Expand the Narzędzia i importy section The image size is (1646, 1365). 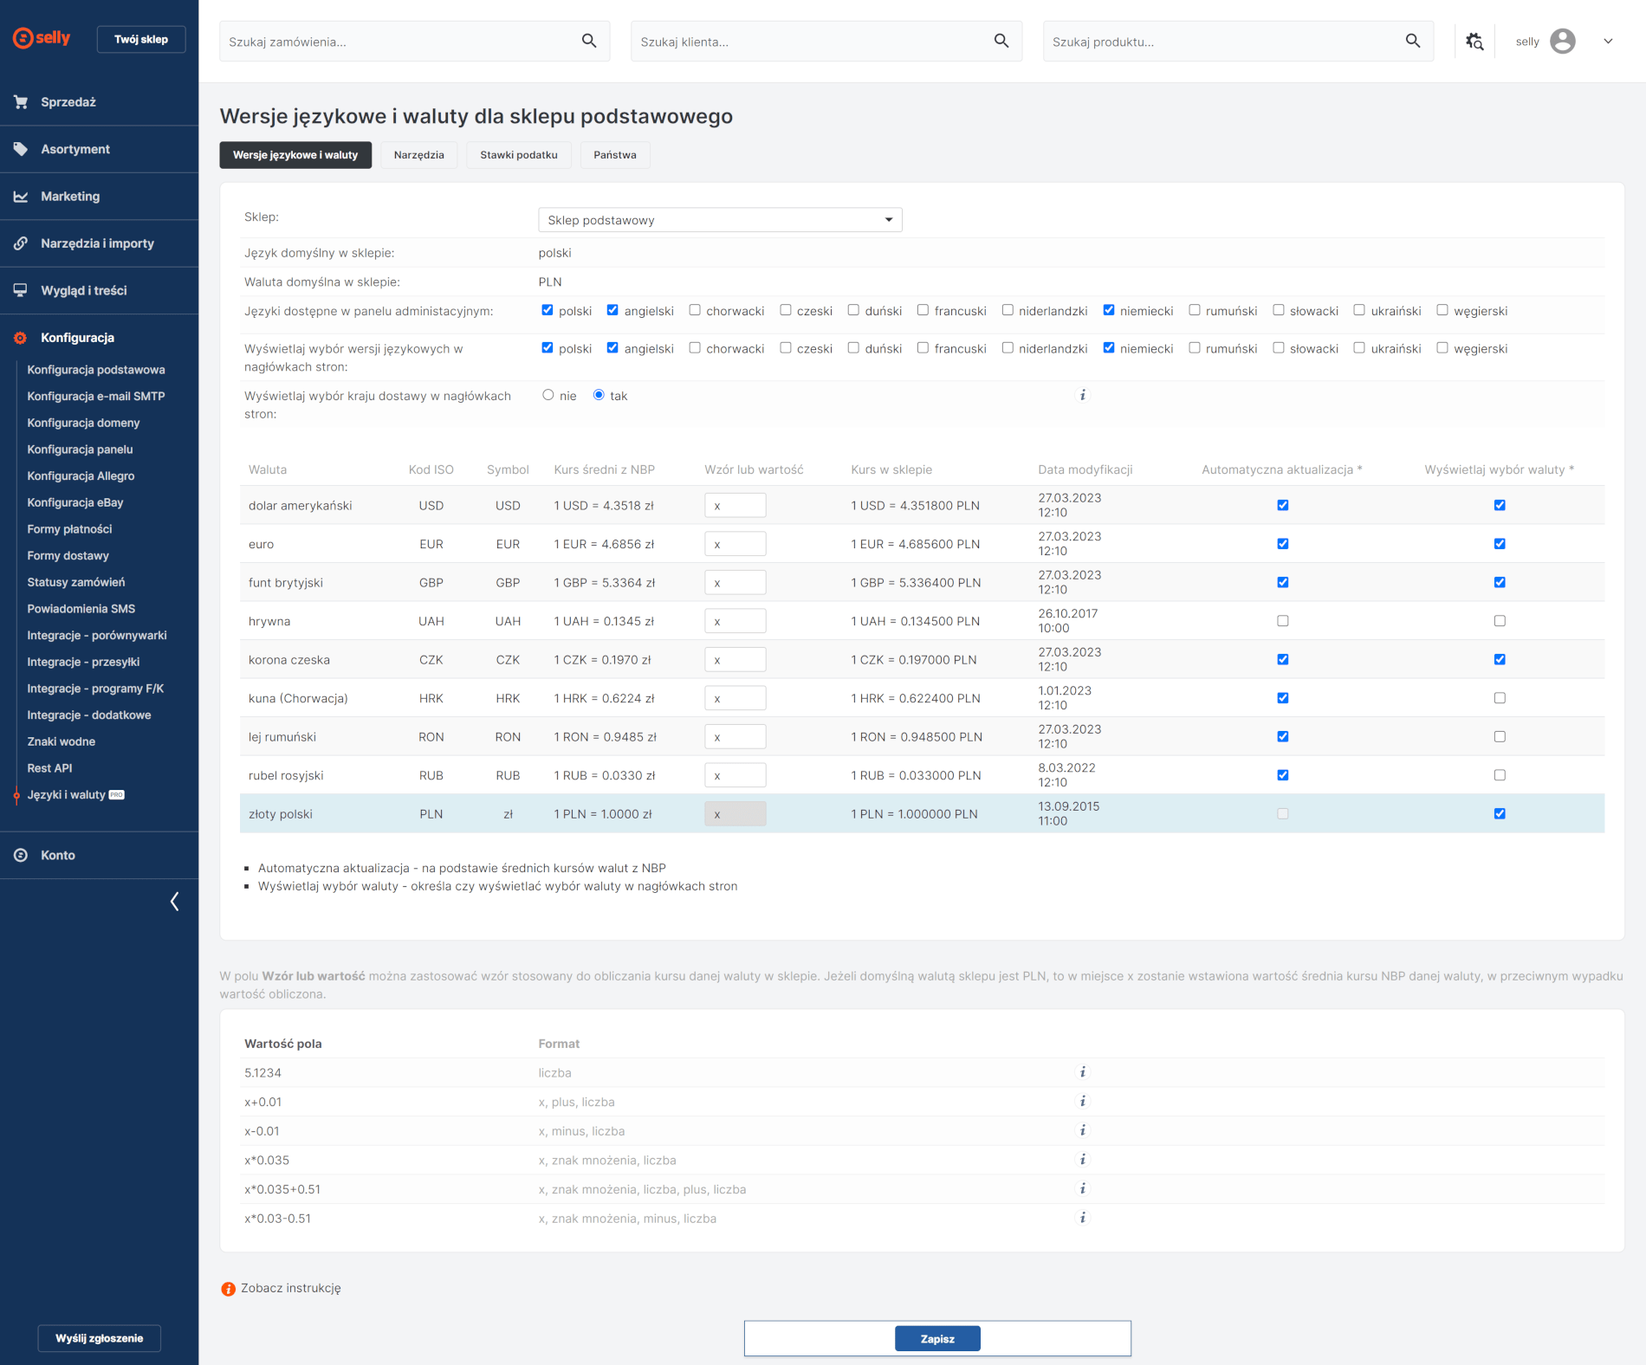tap(99, 243)
